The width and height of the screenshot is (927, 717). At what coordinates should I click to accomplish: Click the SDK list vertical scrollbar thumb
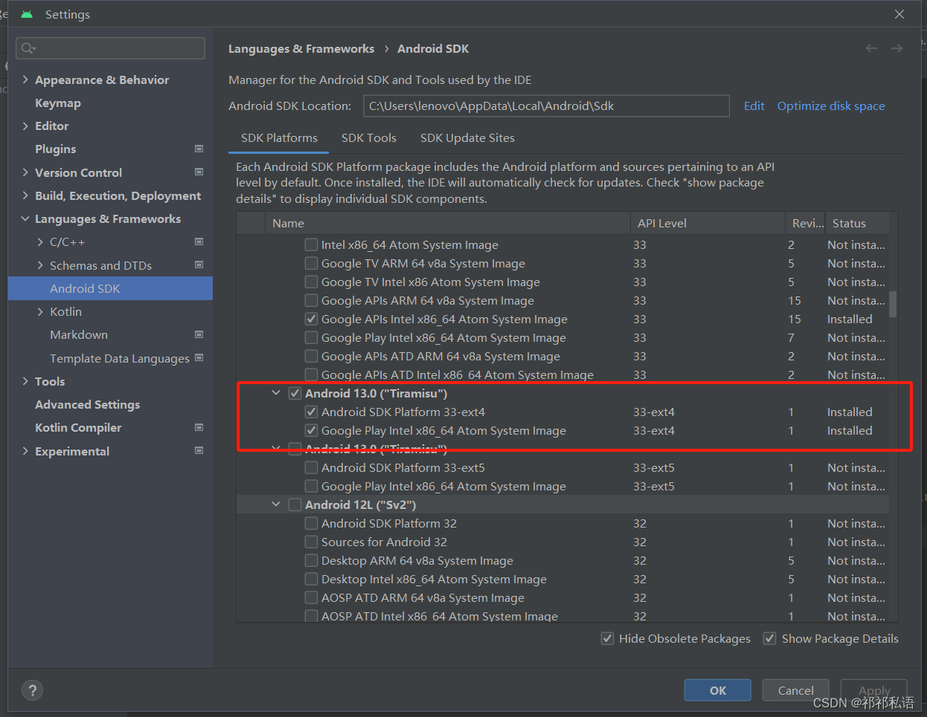pos(893,304)
